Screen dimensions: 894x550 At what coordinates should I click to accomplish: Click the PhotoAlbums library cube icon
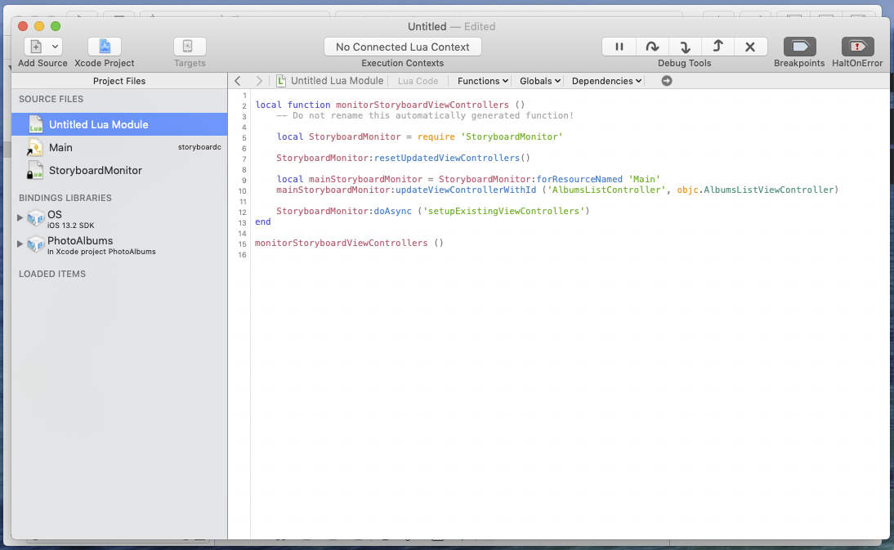[x=36, y=244]
